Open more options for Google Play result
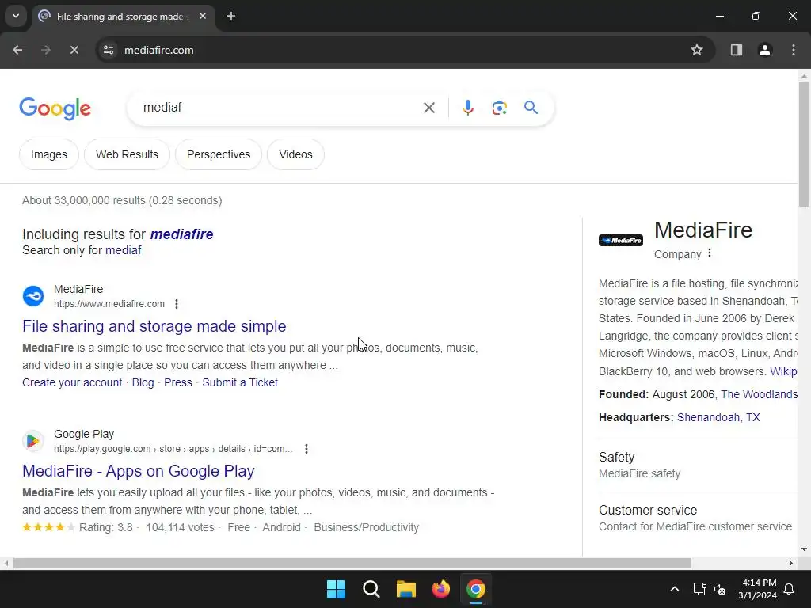The width and height of the screenshot is (811, 608). click(x=307, y=449)
